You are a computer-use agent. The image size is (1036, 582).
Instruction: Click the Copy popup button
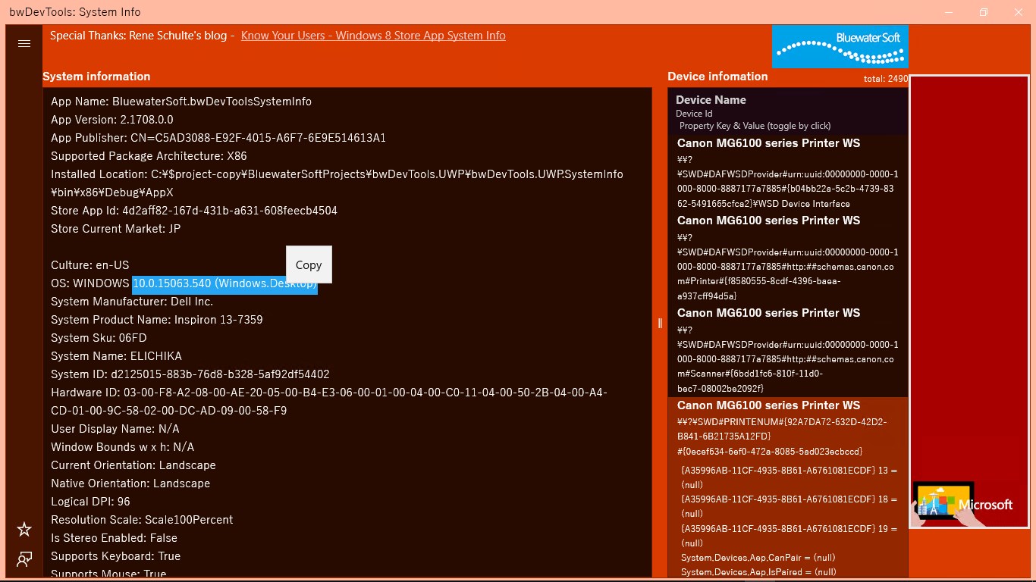(309, 264)
